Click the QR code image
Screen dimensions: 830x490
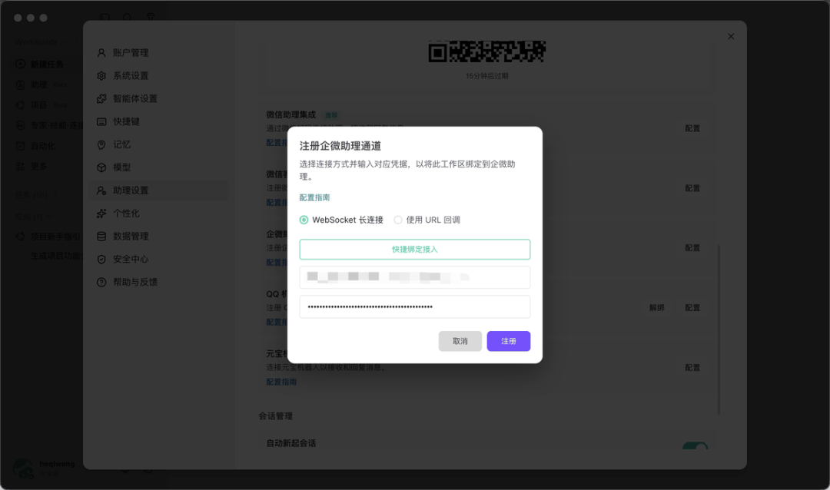[x=487, y=52]
